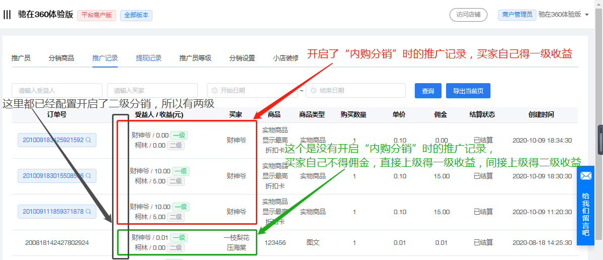The width and height of the screenshot is (603, 260).
Task: Click the 结算状态 column header
Action: [x=482, y=114]
